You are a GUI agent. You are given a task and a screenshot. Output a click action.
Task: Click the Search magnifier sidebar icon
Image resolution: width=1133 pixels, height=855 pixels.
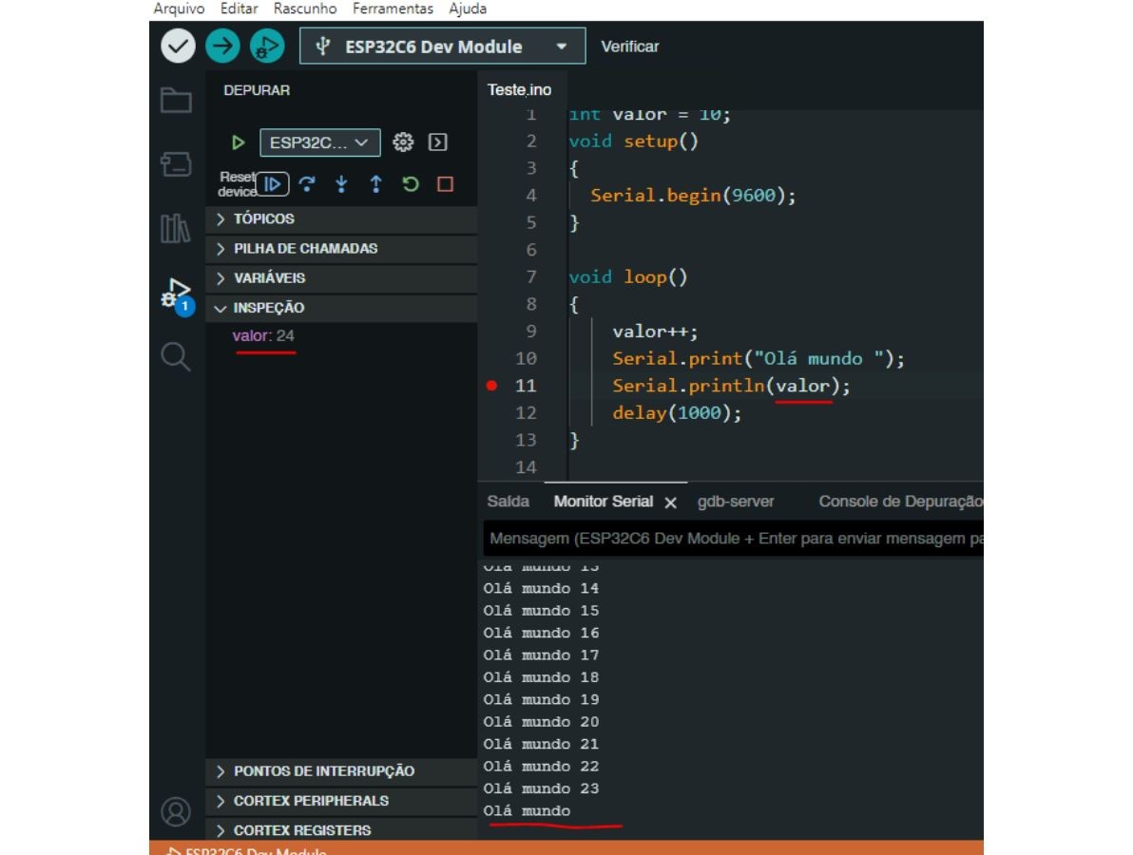pos(176,357)
